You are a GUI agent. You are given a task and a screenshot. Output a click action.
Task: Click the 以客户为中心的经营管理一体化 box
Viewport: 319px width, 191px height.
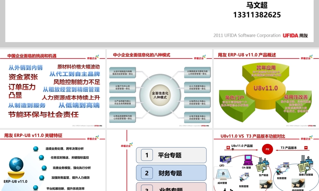[x=122, y=88]
